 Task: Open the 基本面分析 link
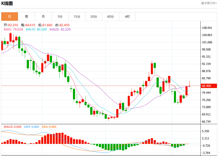(x=209, y=3)
